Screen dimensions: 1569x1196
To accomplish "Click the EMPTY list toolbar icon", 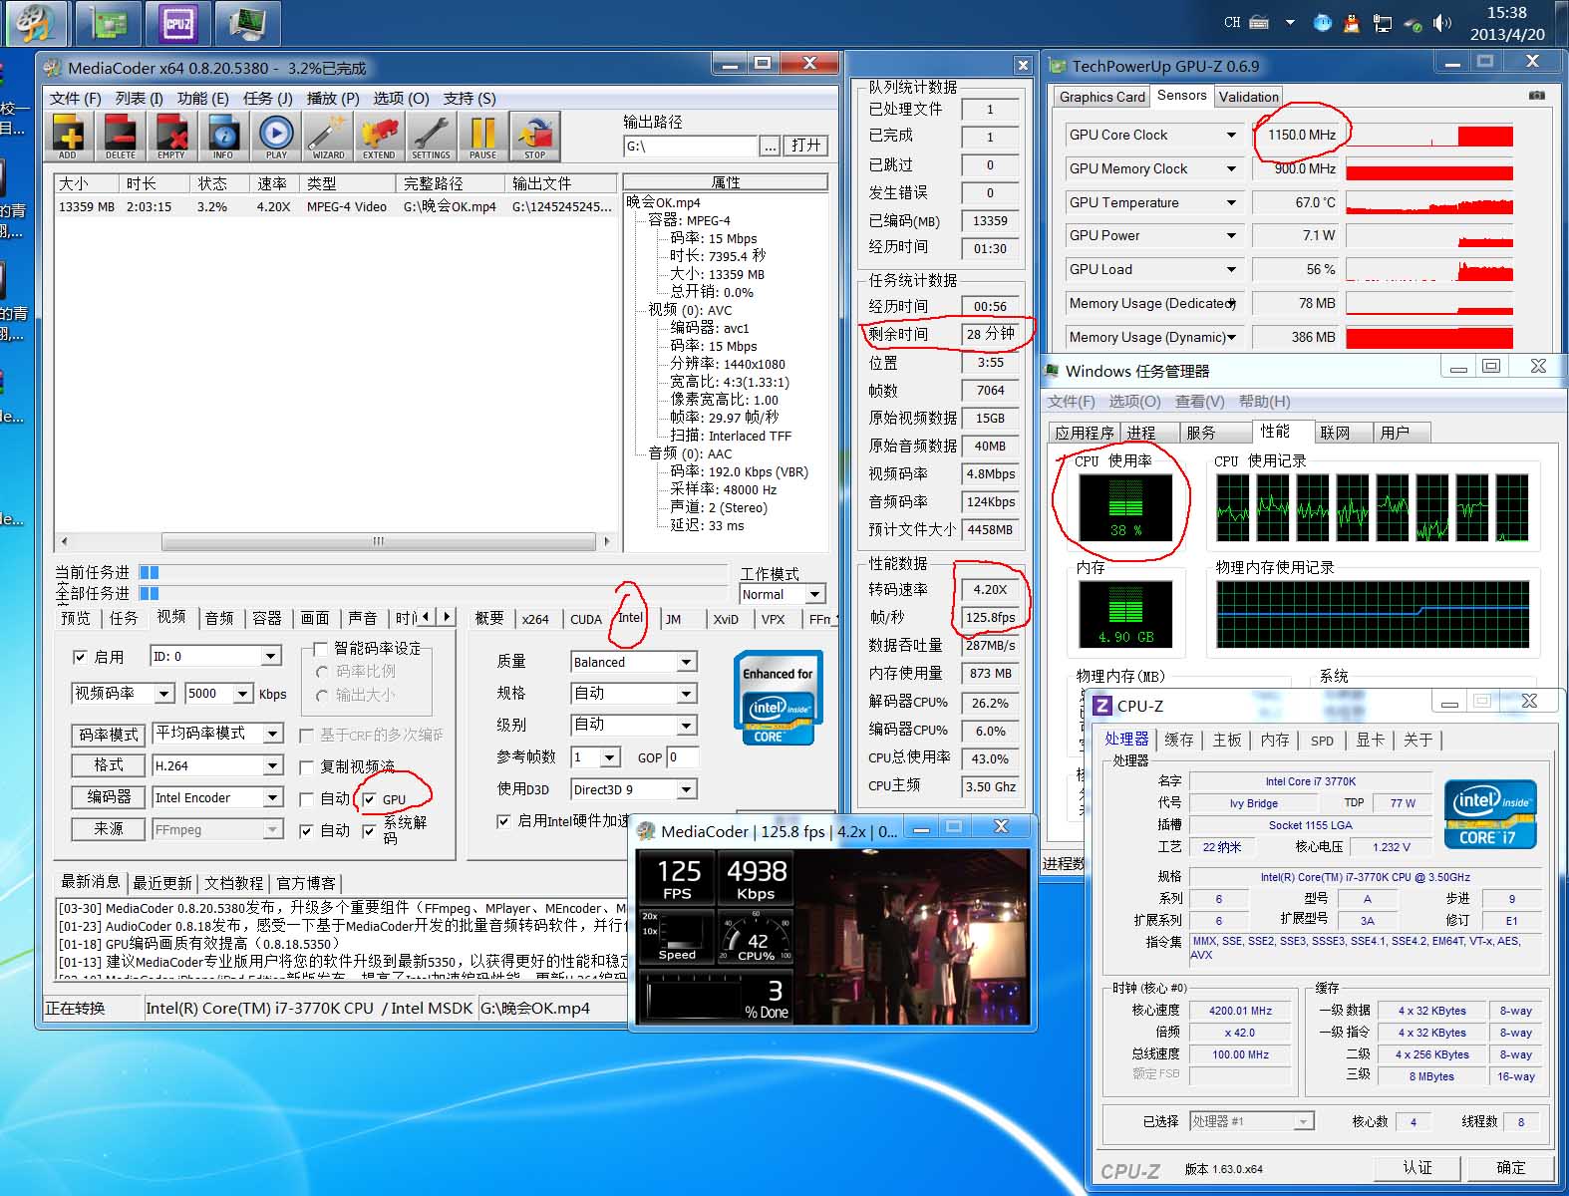I will click(171, 137).
